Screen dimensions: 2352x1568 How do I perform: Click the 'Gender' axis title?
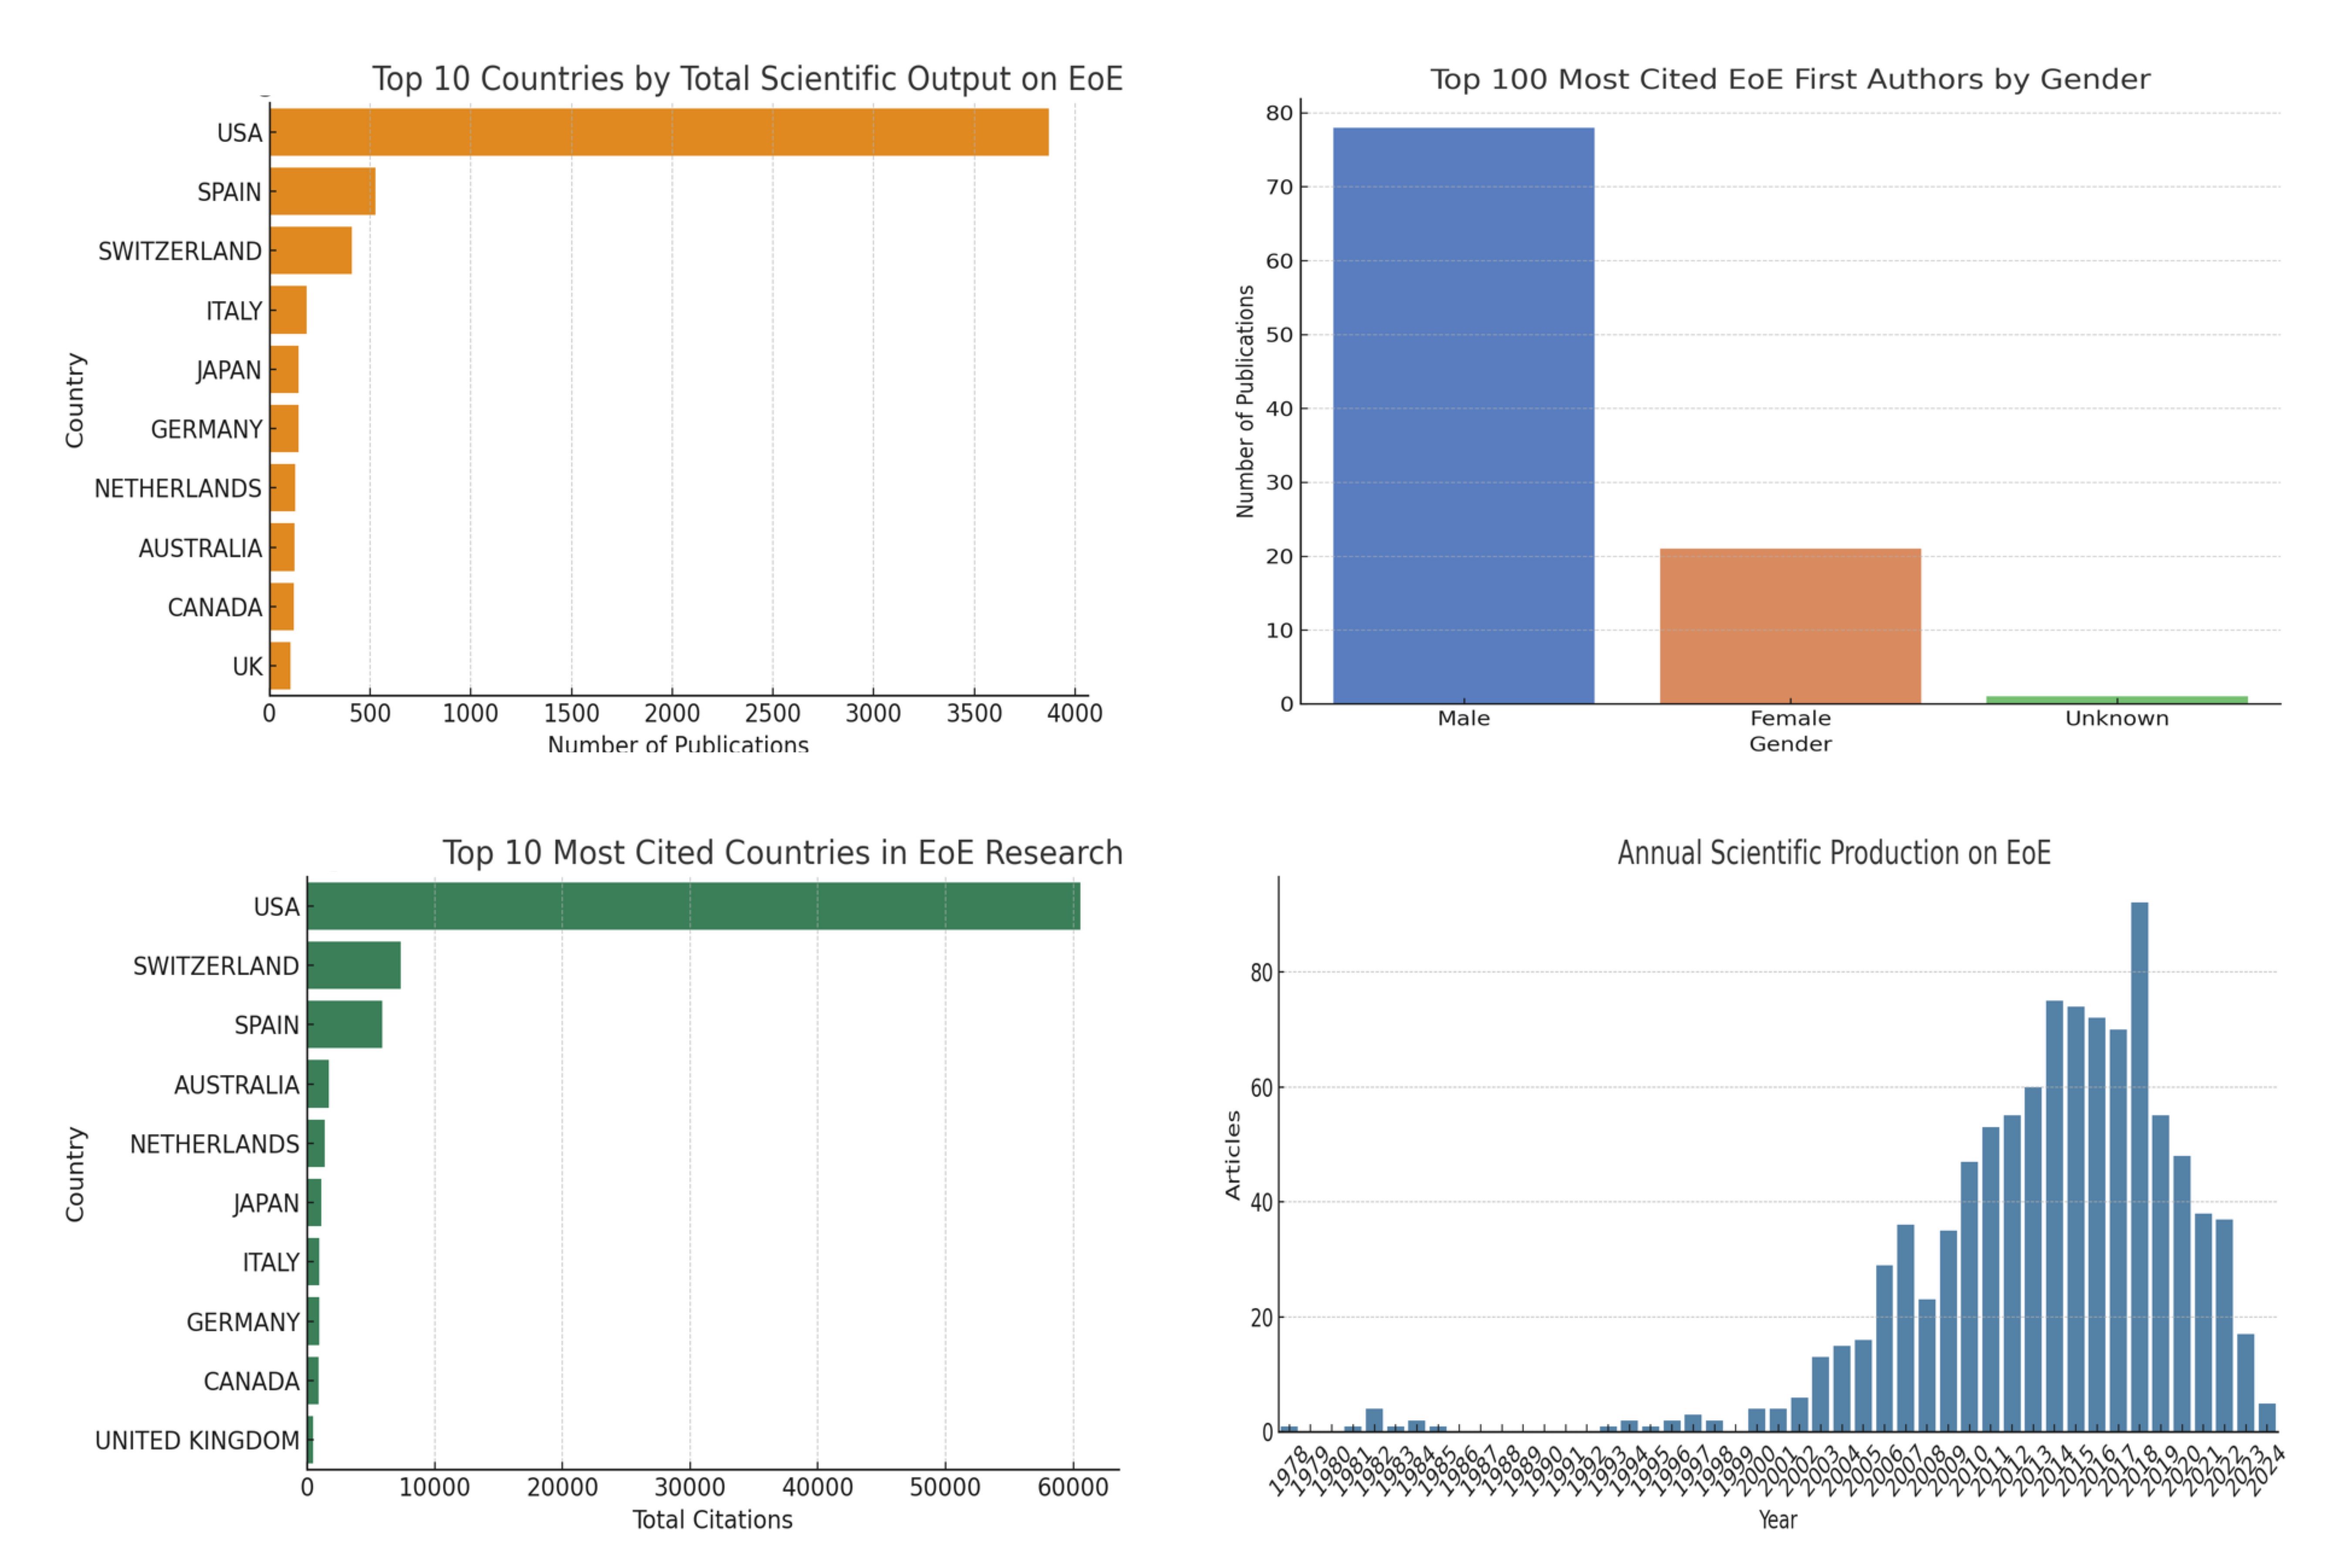(x=1790, y=744)
